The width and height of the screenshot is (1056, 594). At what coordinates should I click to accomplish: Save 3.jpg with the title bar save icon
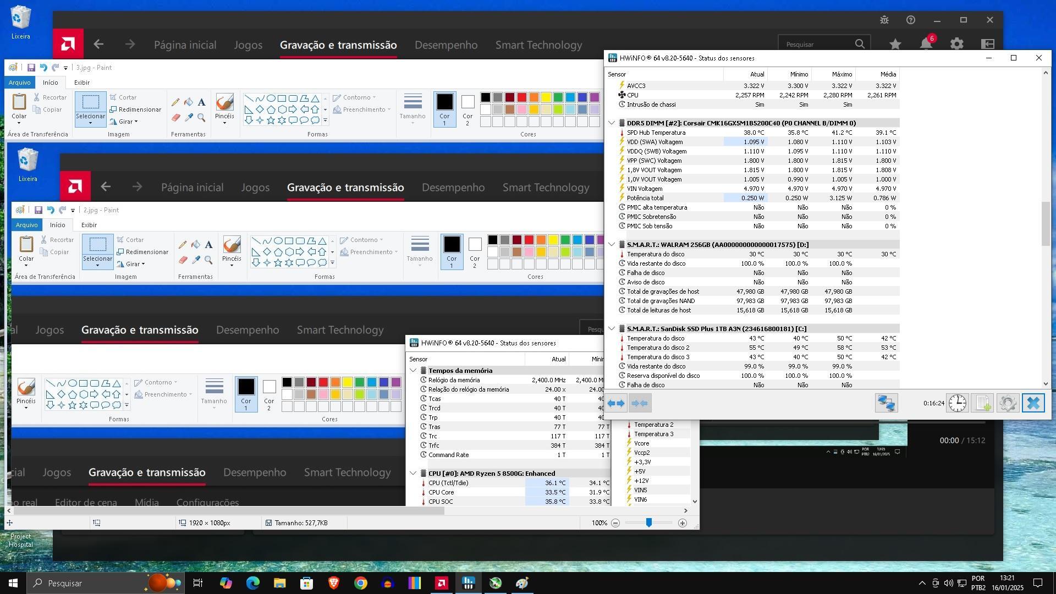pos(31,68)
